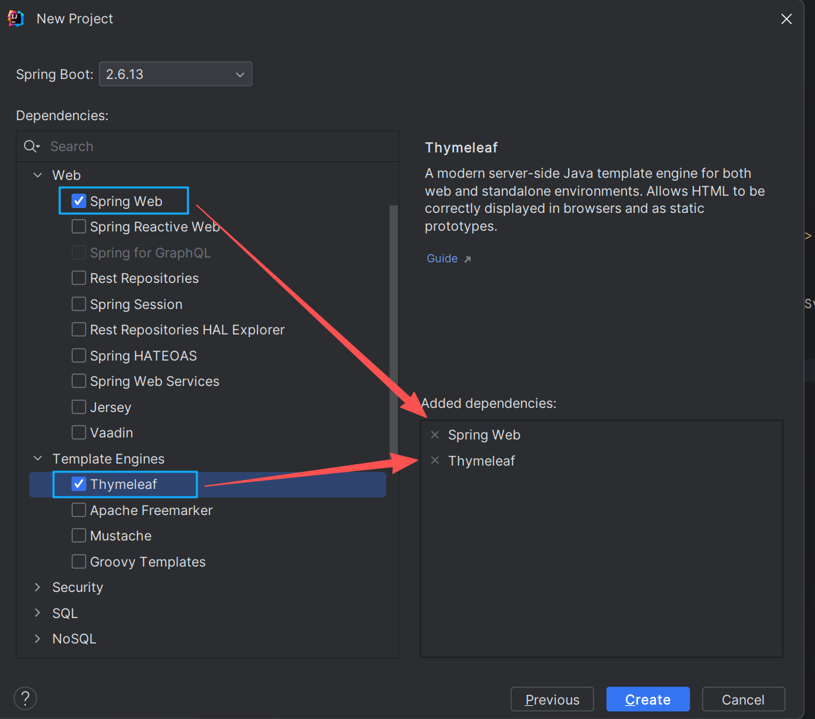Expand the Security category
Viewport: 815px width, 719px height.
tap(38, 587)
